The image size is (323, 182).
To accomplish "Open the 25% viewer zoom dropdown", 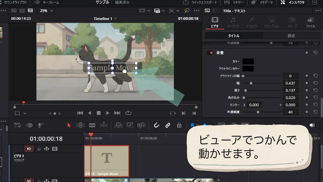I will [x=47, y=11].
